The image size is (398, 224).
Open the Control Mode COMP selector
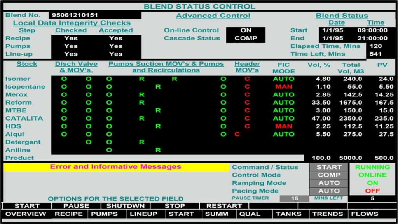point(329,175)
